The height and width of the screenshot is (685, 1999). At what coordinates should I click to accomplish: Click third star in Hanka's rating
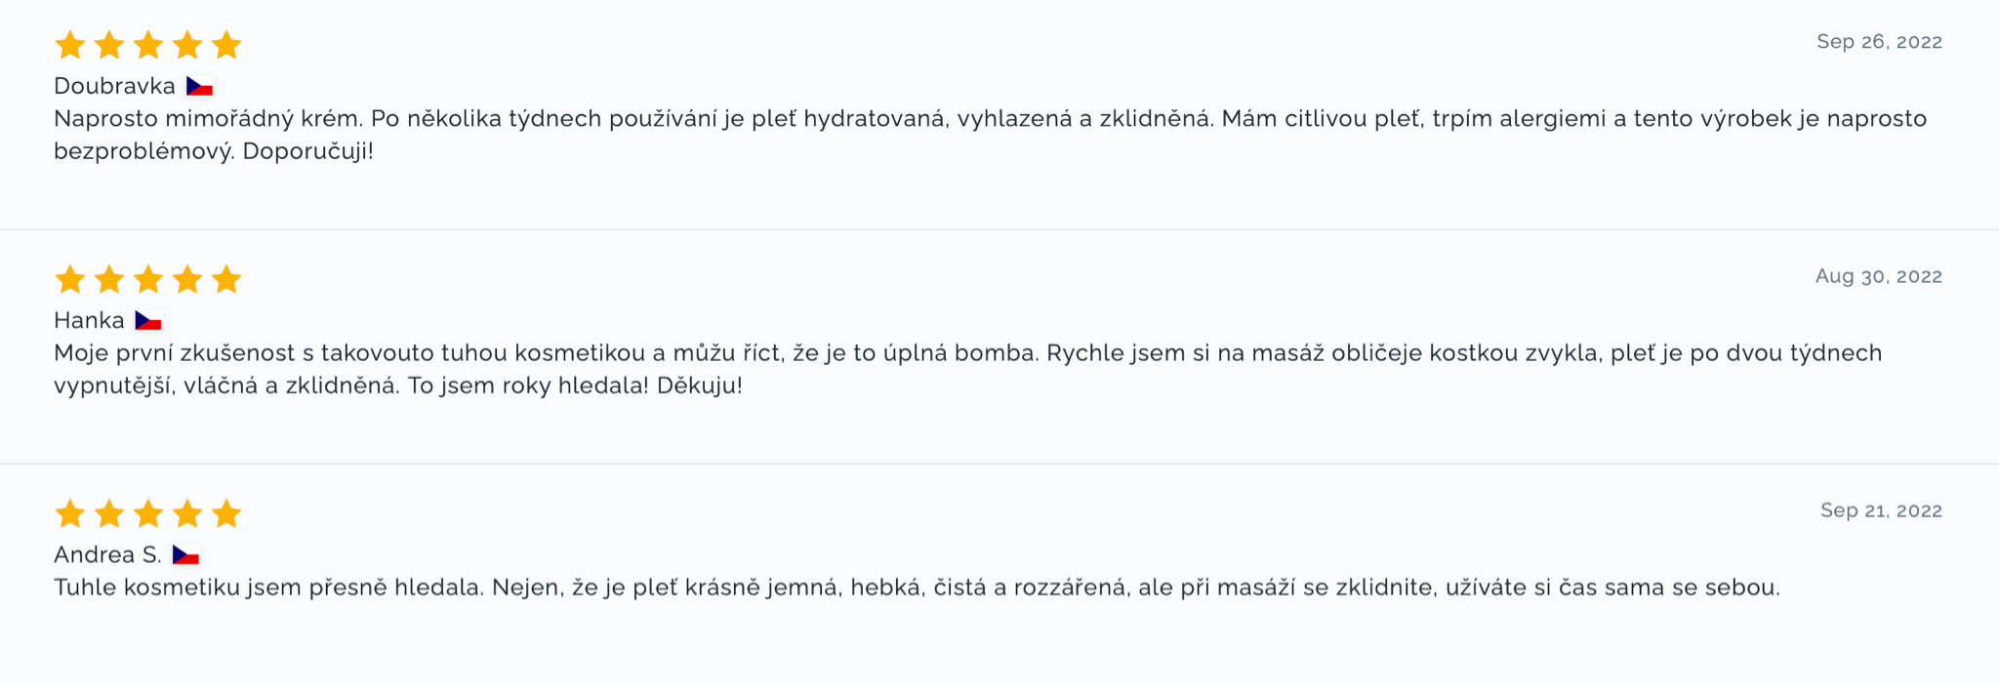[148, 279]
